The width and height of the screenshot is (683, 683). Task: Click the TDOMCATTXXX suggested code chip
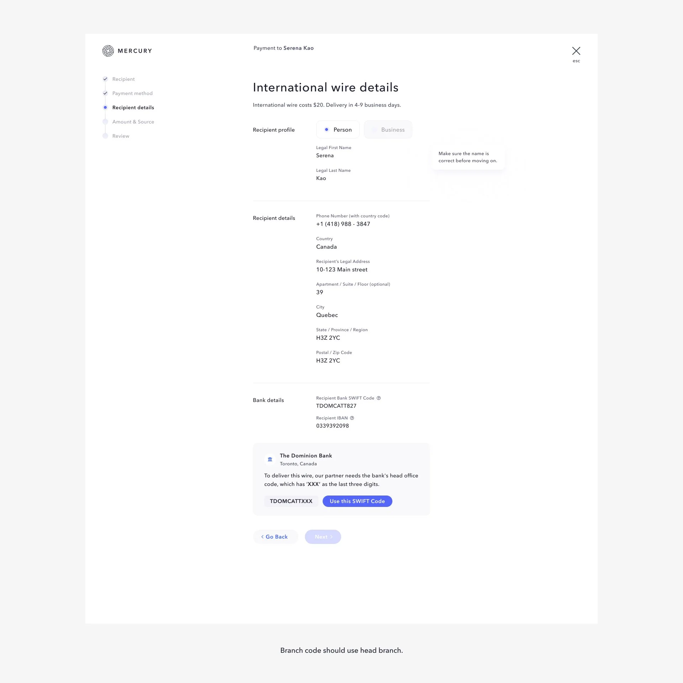pos(291,501)
